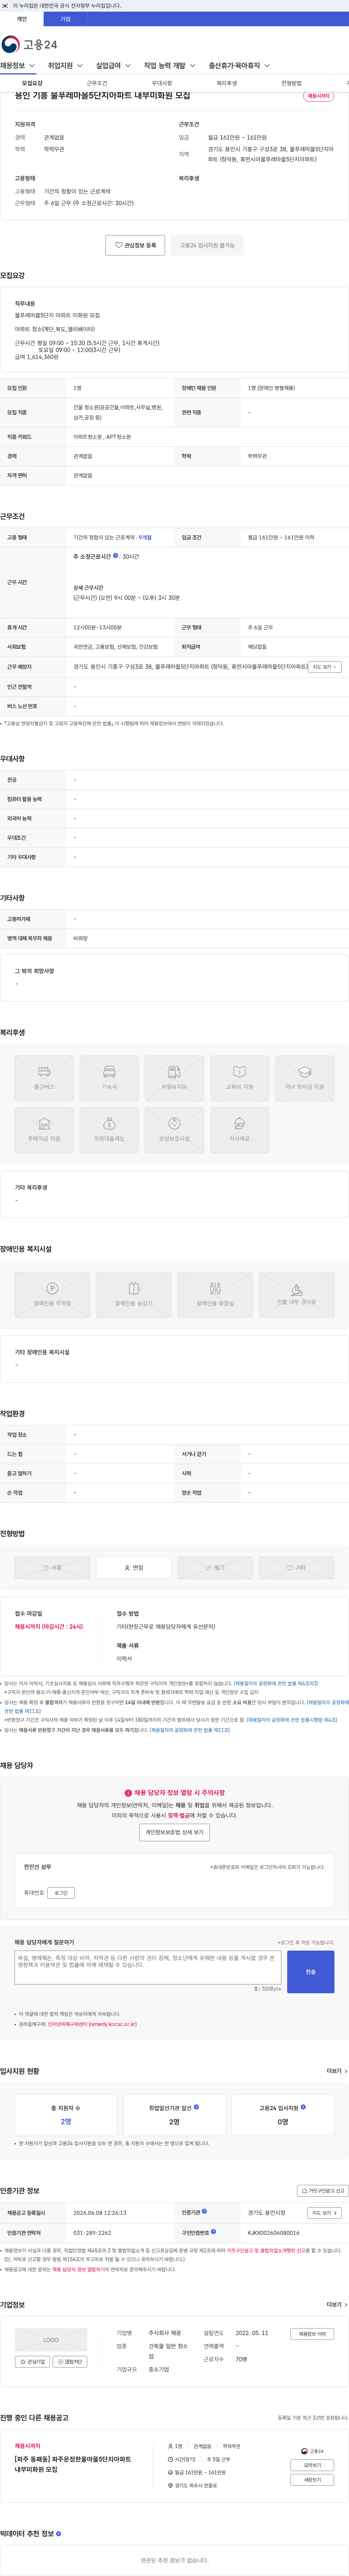The image size is (349, 2576).
Task: Click the 고용24 logo
Action: tap(29, 44)
